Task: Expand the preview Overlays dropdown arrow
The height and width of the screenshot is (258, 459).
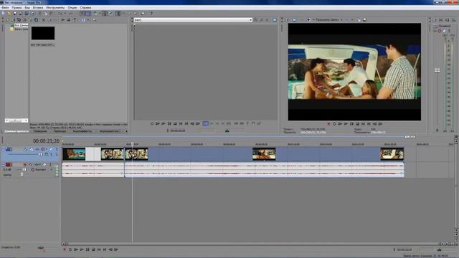Action: click(x=352, y=20)
